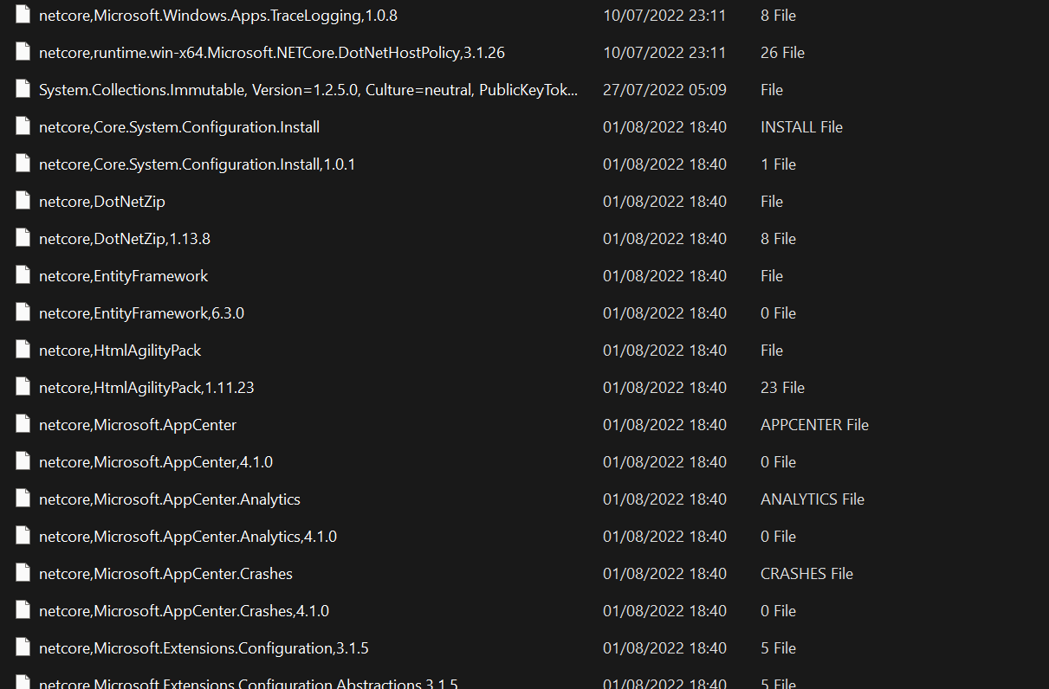Select file name netcore,Microsoft.AppCenter.Analytics,4.1.0

(188, 537)
